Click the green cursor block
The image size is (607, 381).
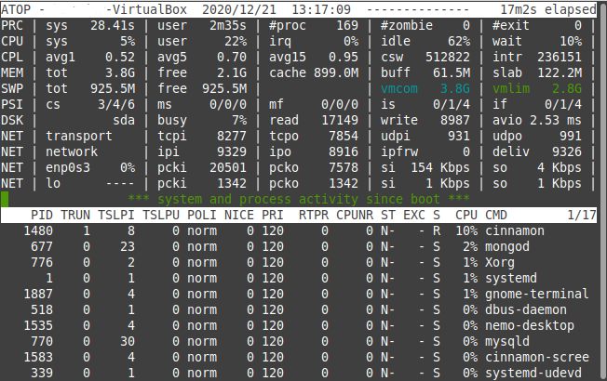coord(5,199)
